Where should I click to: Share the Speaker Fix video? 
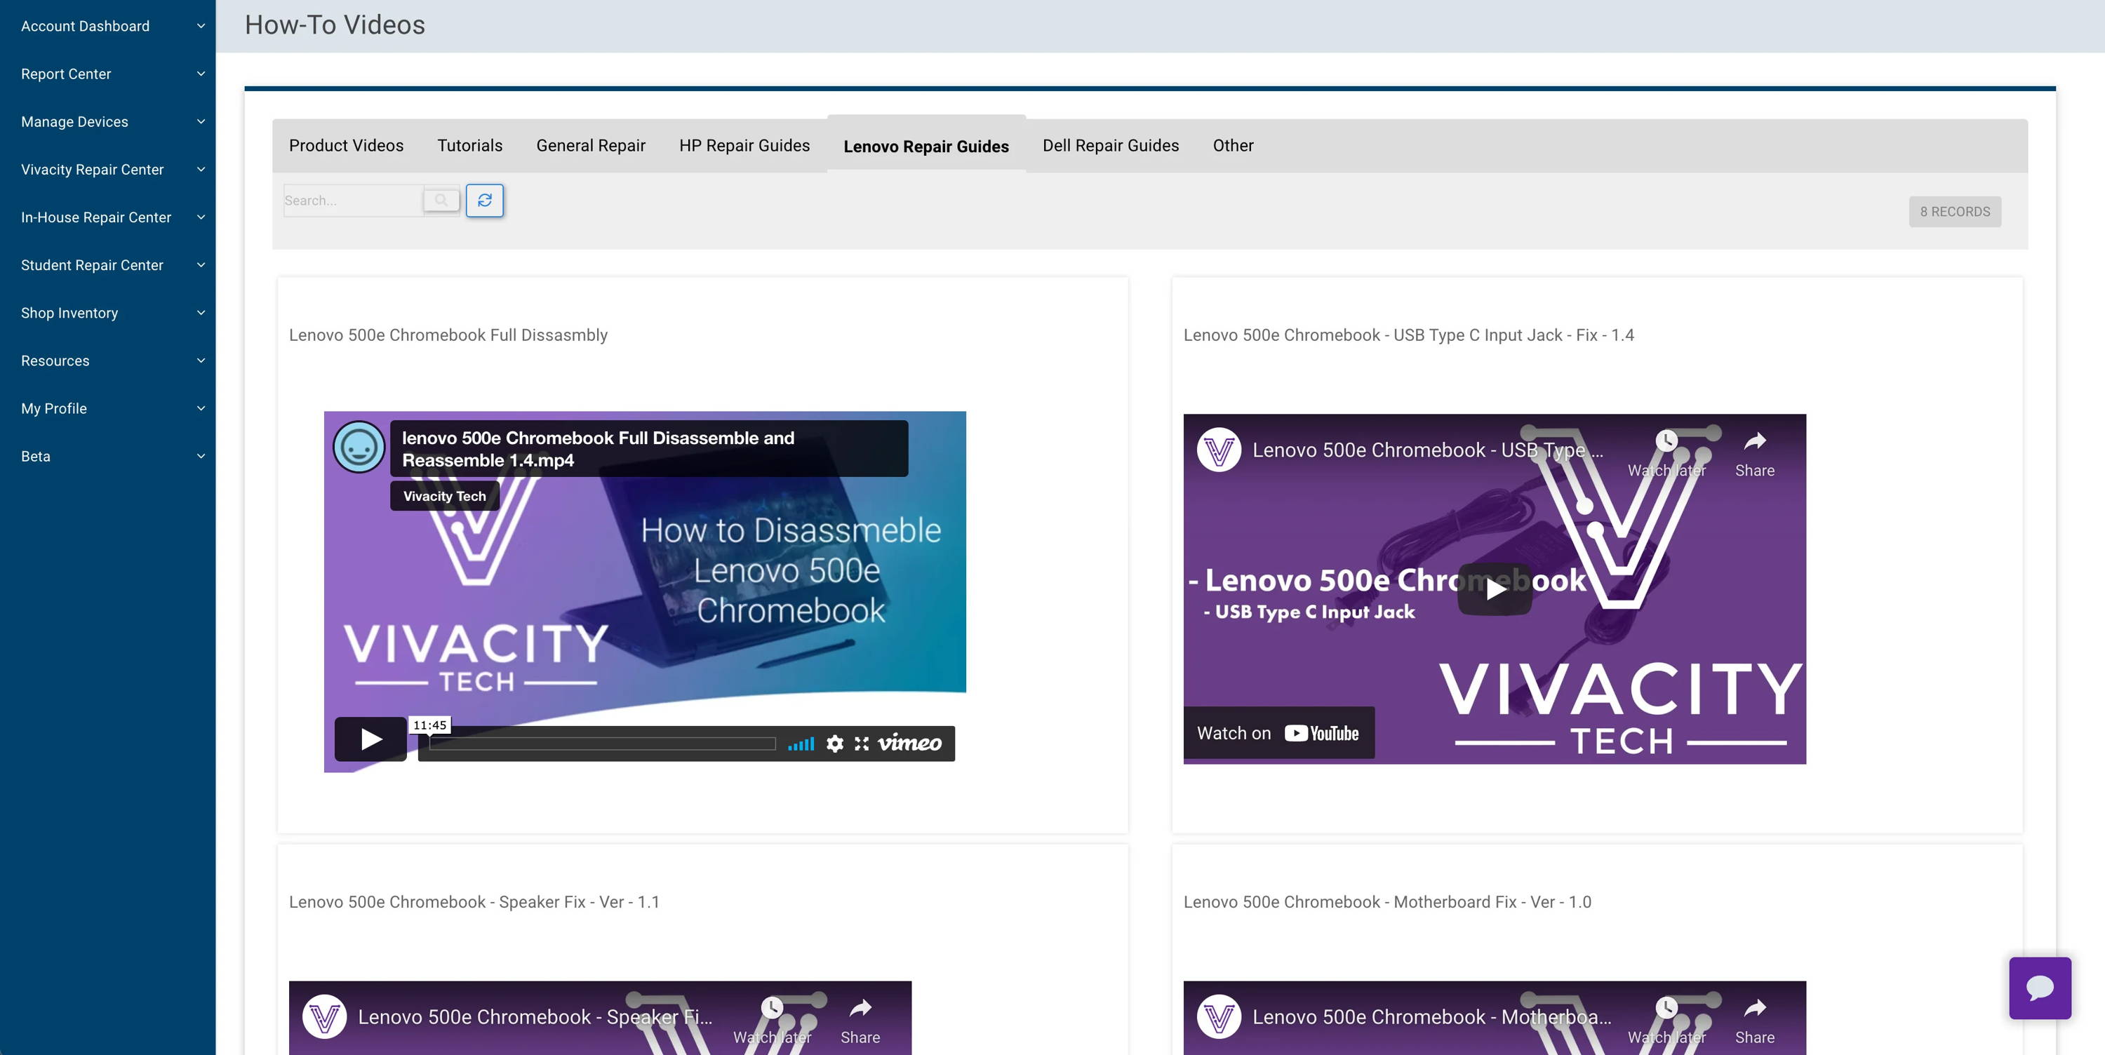pyautogui.click(x=860, y=1021)
